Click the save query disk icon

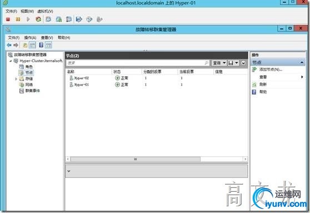(x=231, y=63)
